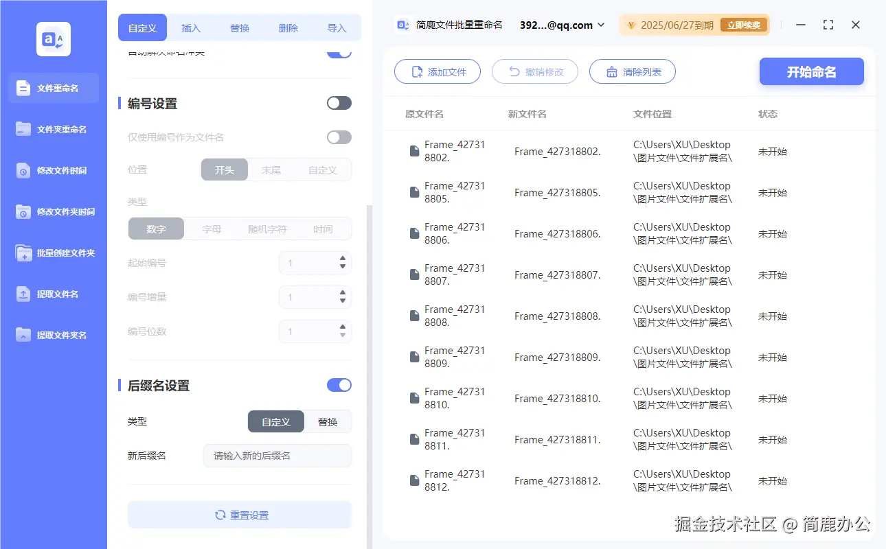The height and width of the screenshot is (549, 886).
Task: Click 文件位置 column header
Action: 652,114
